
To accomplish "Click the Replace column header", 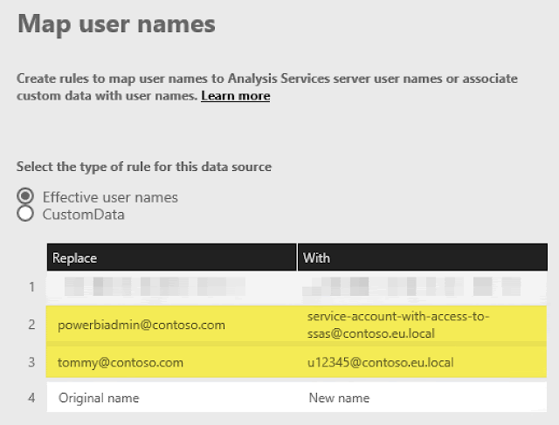I will [171, 257].
